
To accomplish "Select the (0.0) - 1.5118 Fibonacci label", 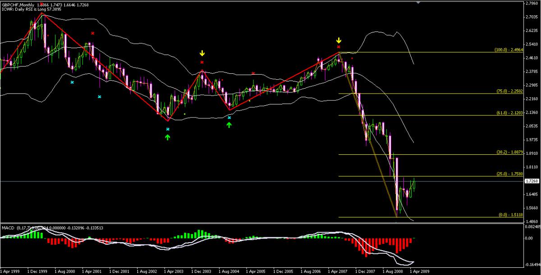I will [x=511, y=215].
